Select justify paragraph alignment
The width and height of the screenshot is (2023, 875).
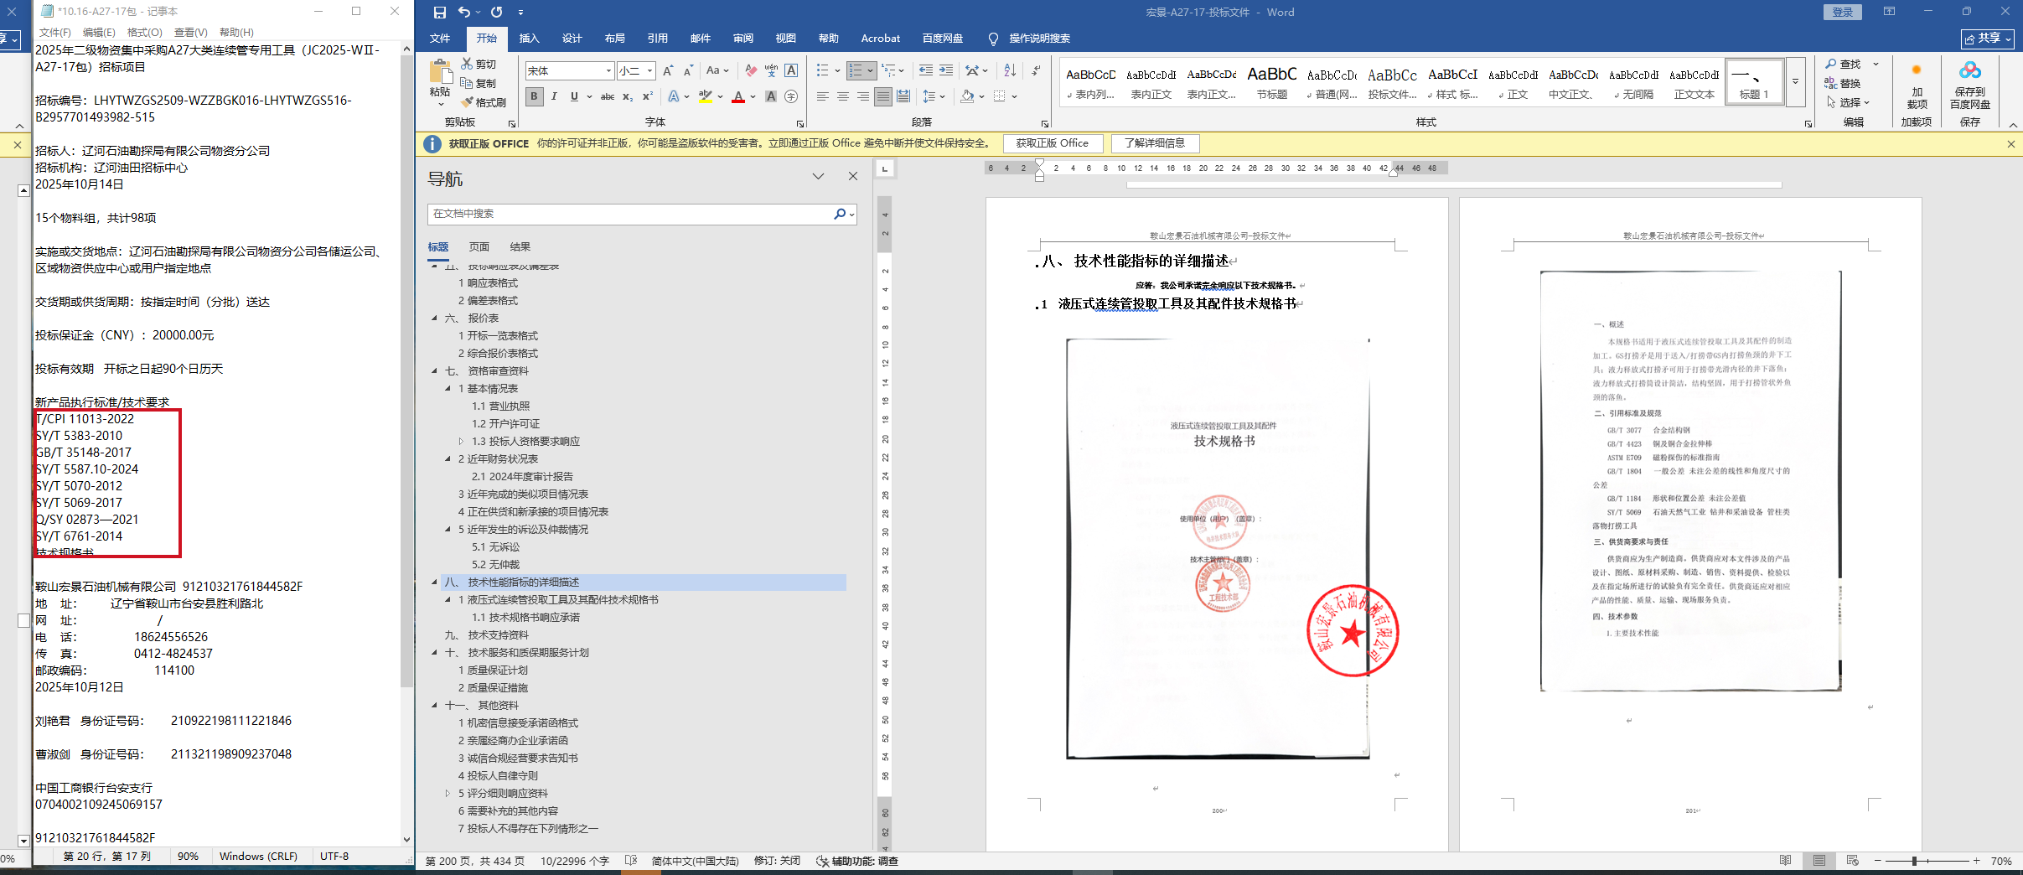883,97
